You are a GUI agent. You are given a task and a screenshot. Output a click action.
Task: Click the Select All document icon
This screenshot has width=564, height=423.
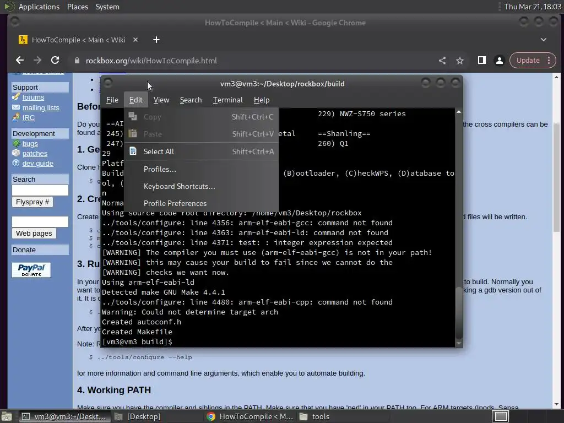pyautogui.click(x=133, y=151)
